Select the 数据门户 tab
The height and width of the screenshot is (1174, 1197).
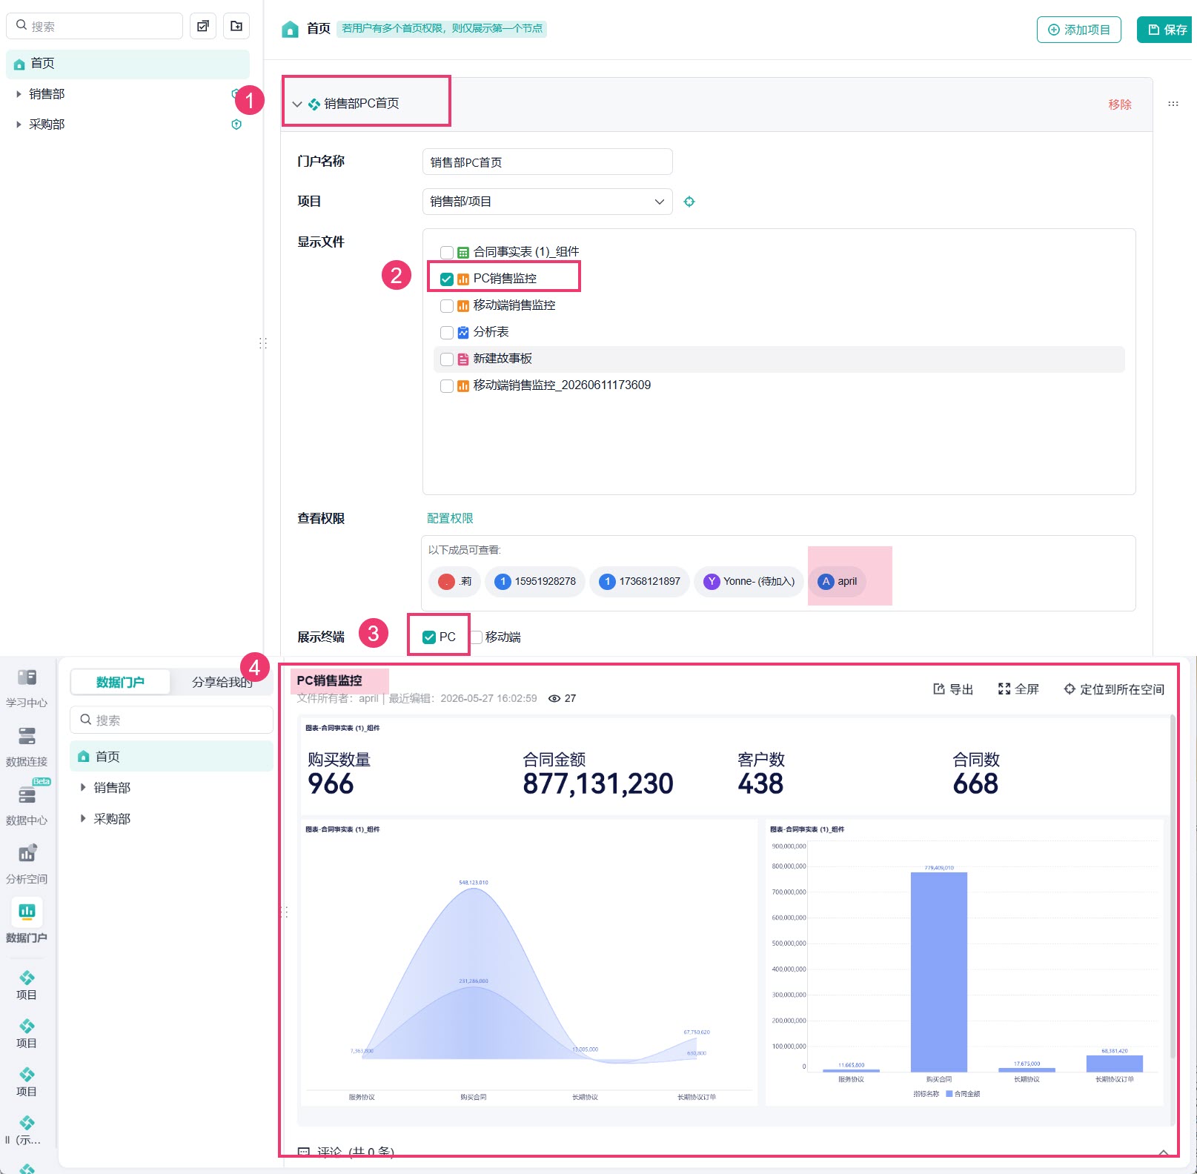tap(120, 682)
